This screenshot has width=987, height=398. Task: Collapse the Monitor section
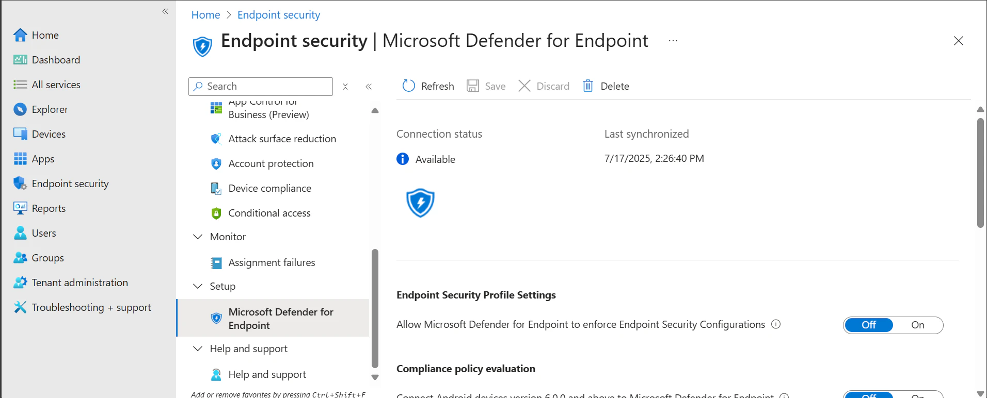click(x=198, y=237)
